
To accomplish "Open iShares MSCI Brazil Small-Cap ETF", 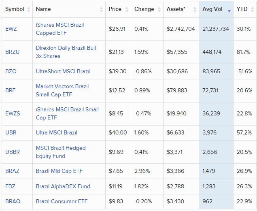I will click(x=68, y=113).
